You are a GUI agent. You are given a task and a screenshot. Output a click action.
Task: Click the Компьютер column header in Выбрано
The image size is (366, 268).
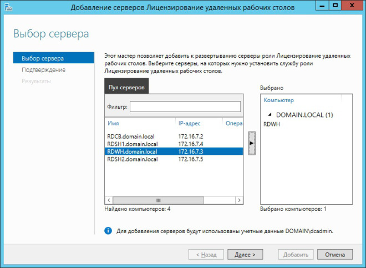coord(278,100)
